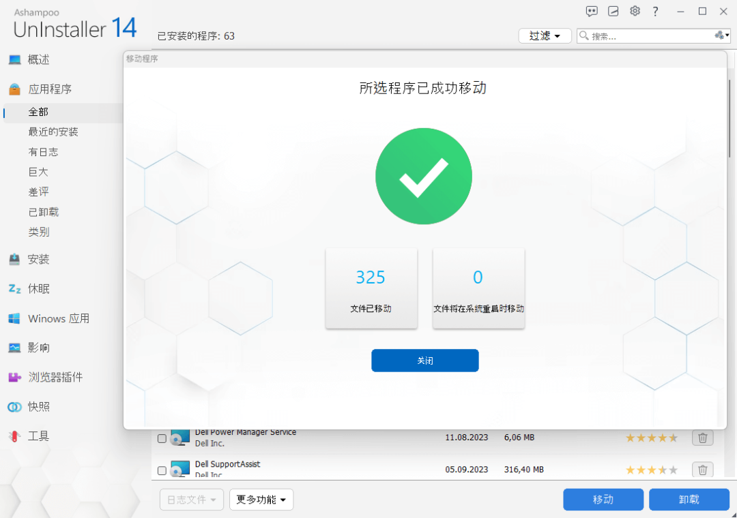Viewport: 737px width, 518px height.
Task: Open the feedback chat bubble icon
Action: [x=591, y=12]
